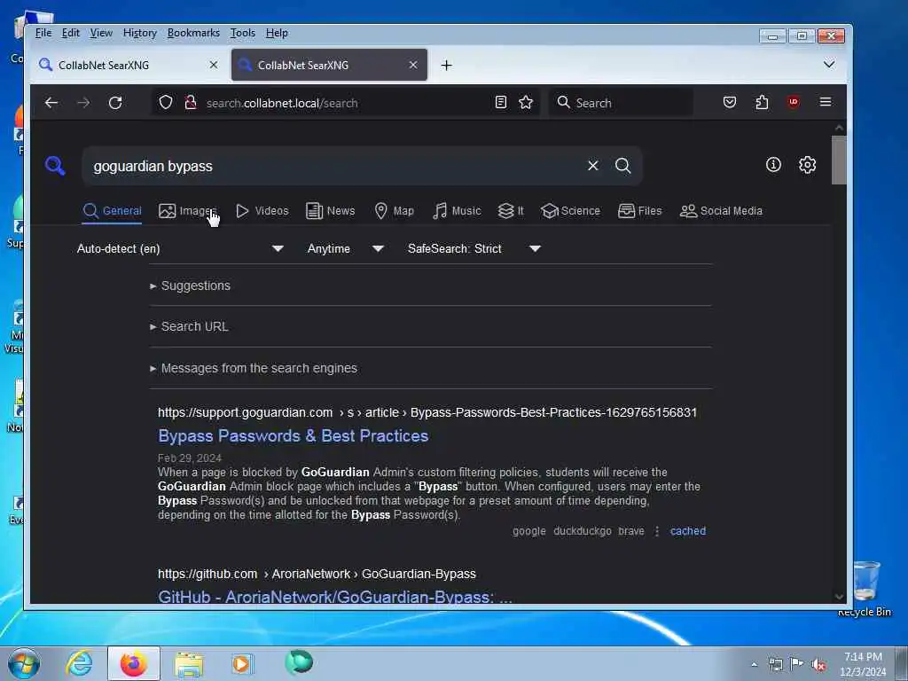
Task: Close the first CollabNet SearXNG tab
Action: click(x=214, y=65)
